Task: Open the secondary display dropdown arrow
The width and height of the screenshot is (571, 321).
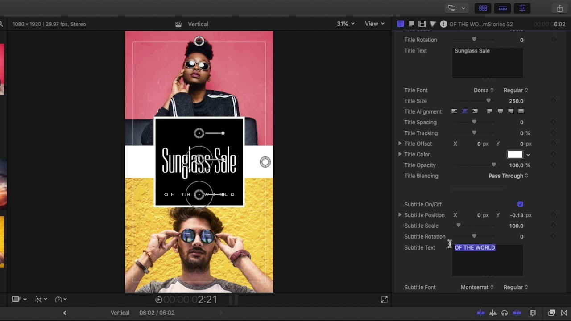Action: (x=463, y=8)
